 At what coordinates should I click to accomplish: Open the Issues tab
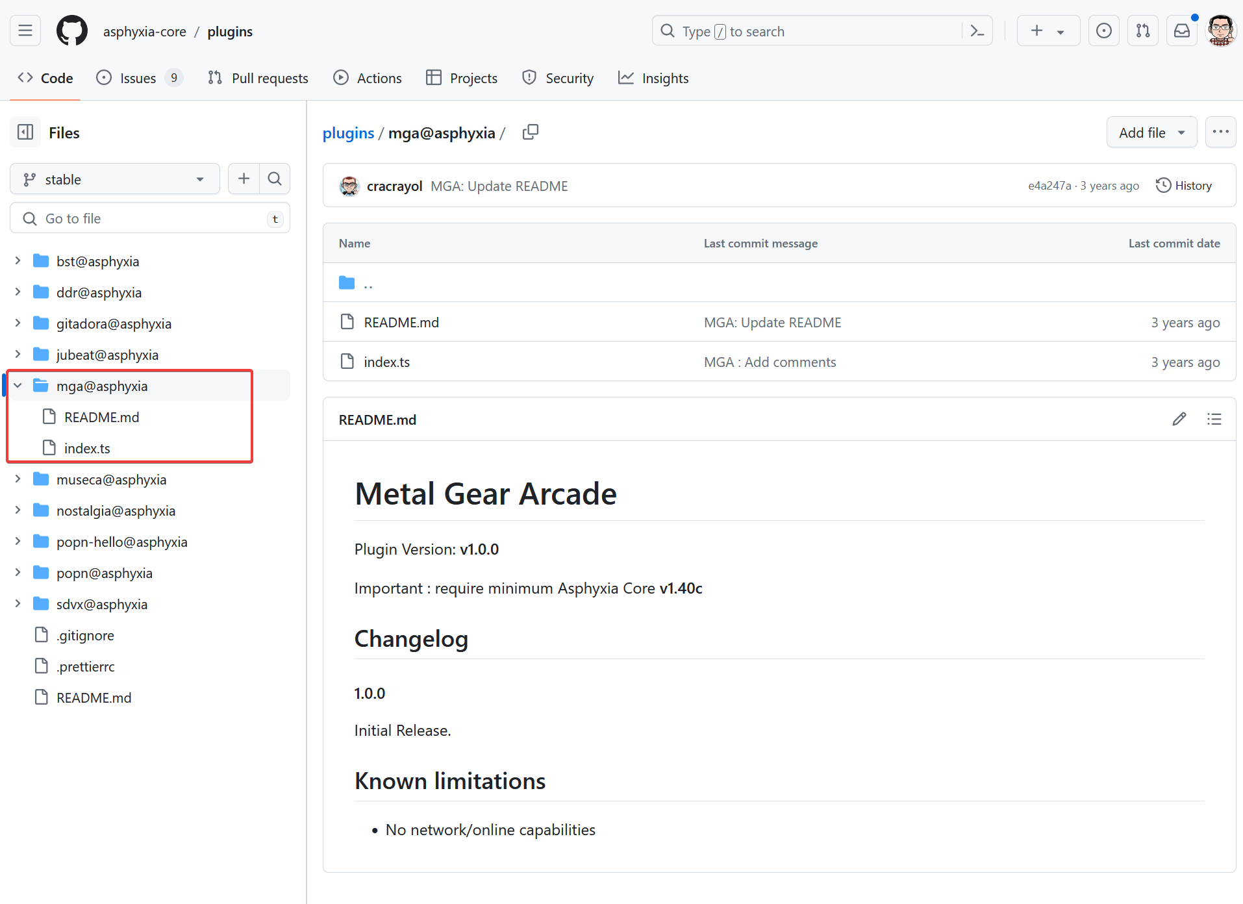click(x=139, y=79)
